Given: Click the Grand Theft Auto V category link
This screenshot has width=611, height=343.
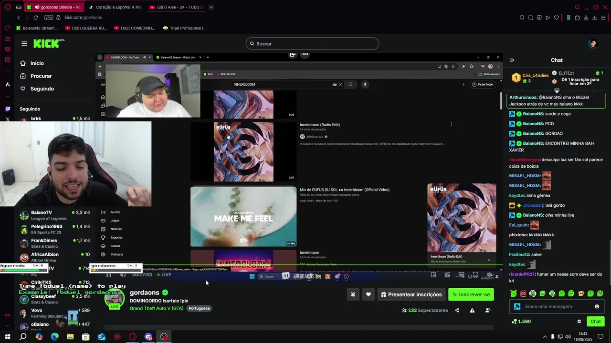Looking at the screenshot, I should tap(157, 308).
